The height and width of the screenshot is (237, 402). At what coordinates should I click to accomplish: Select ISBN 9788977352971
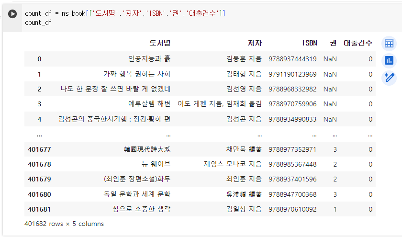292,149
